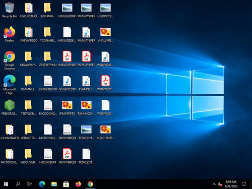Viewport: 252px width, 189px height.
Task: Select the HSXUJGZEKP DOCX document
Action: coord(48,156)
